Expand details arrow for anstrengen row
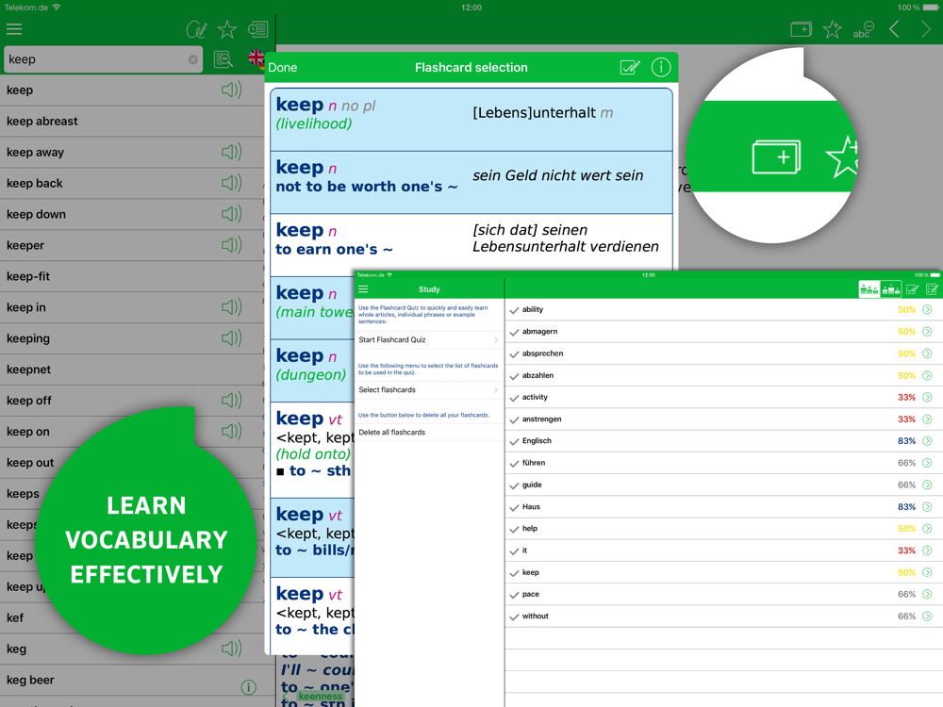 pos(927,419)
